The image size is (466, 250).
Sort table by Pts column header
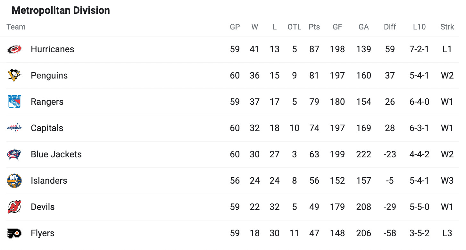(x=314, y=27)
